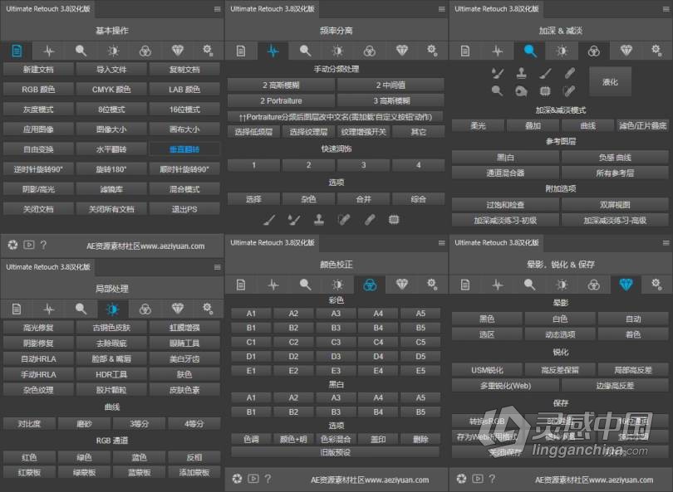Click CMYK 颜色 button

(111, 90)
